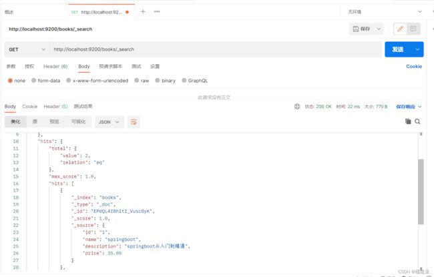Select the raw body type radio
The width and height of the screenshot is (434, 277).
(136, 80)
